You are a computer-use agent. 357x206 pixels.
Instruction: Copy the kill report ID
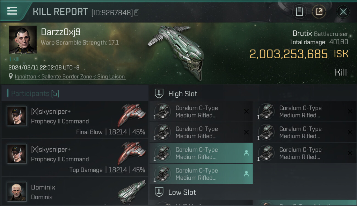[x=137, y=12]
